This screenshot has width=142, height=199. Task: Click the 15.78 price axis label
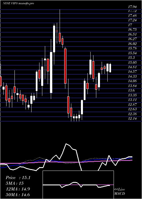click(132, 48)
